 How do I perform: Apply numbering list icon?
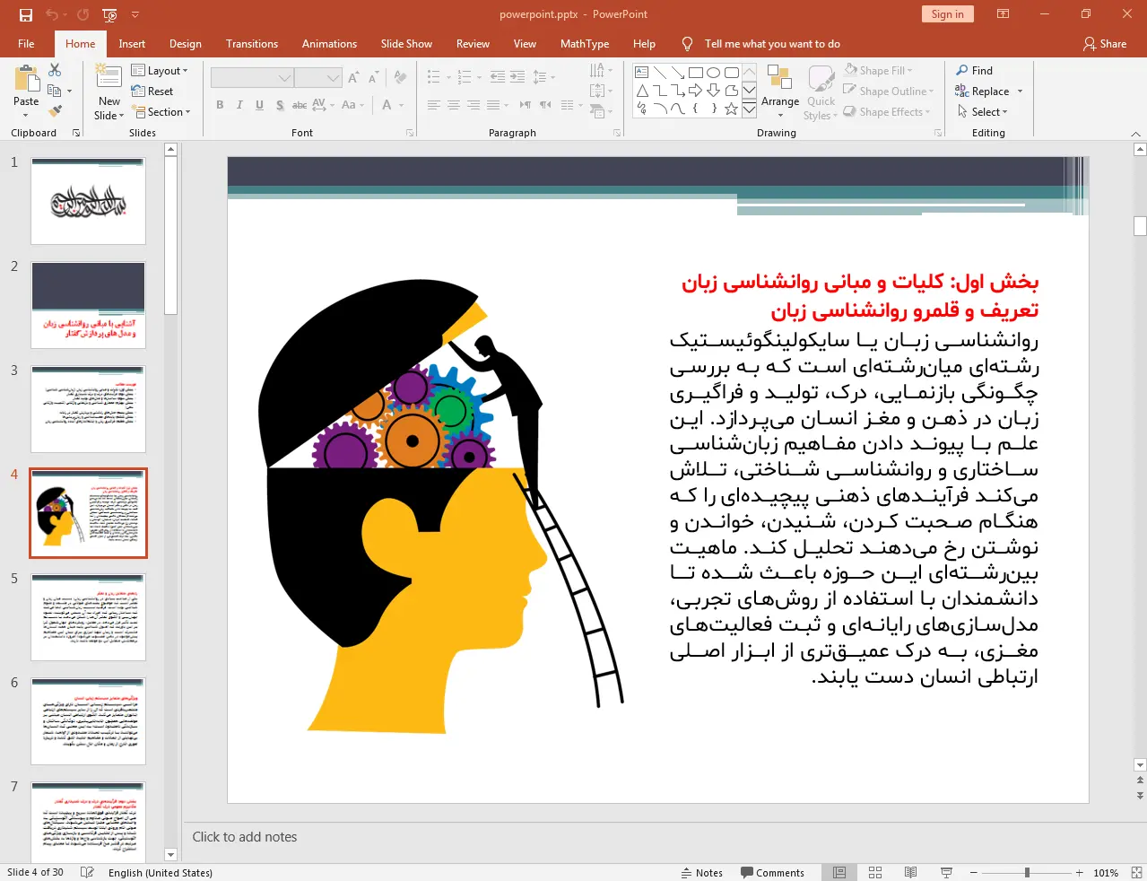464,78
